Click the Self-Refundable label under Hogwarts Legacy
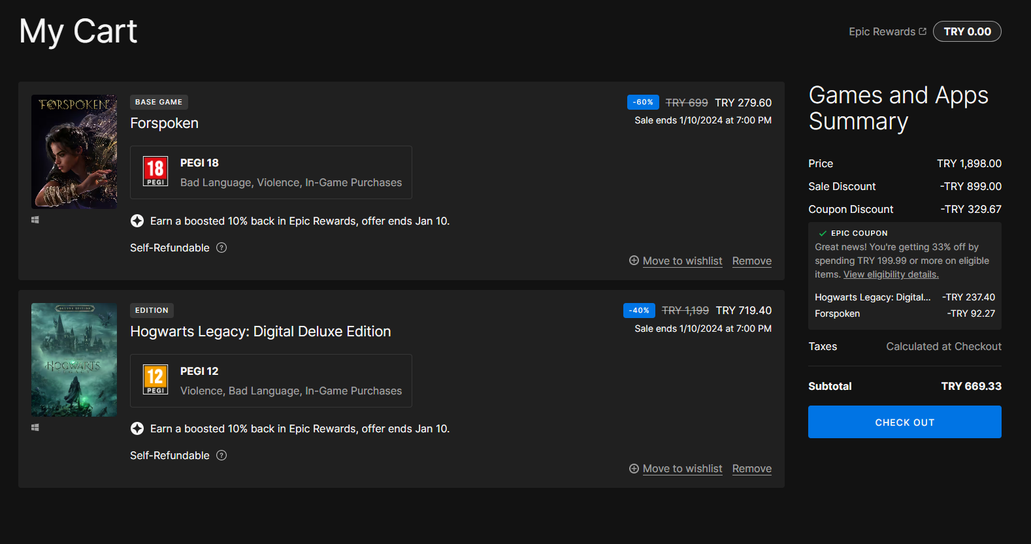The width and height of the screenshot is (1031, 544). coord(170,455)
